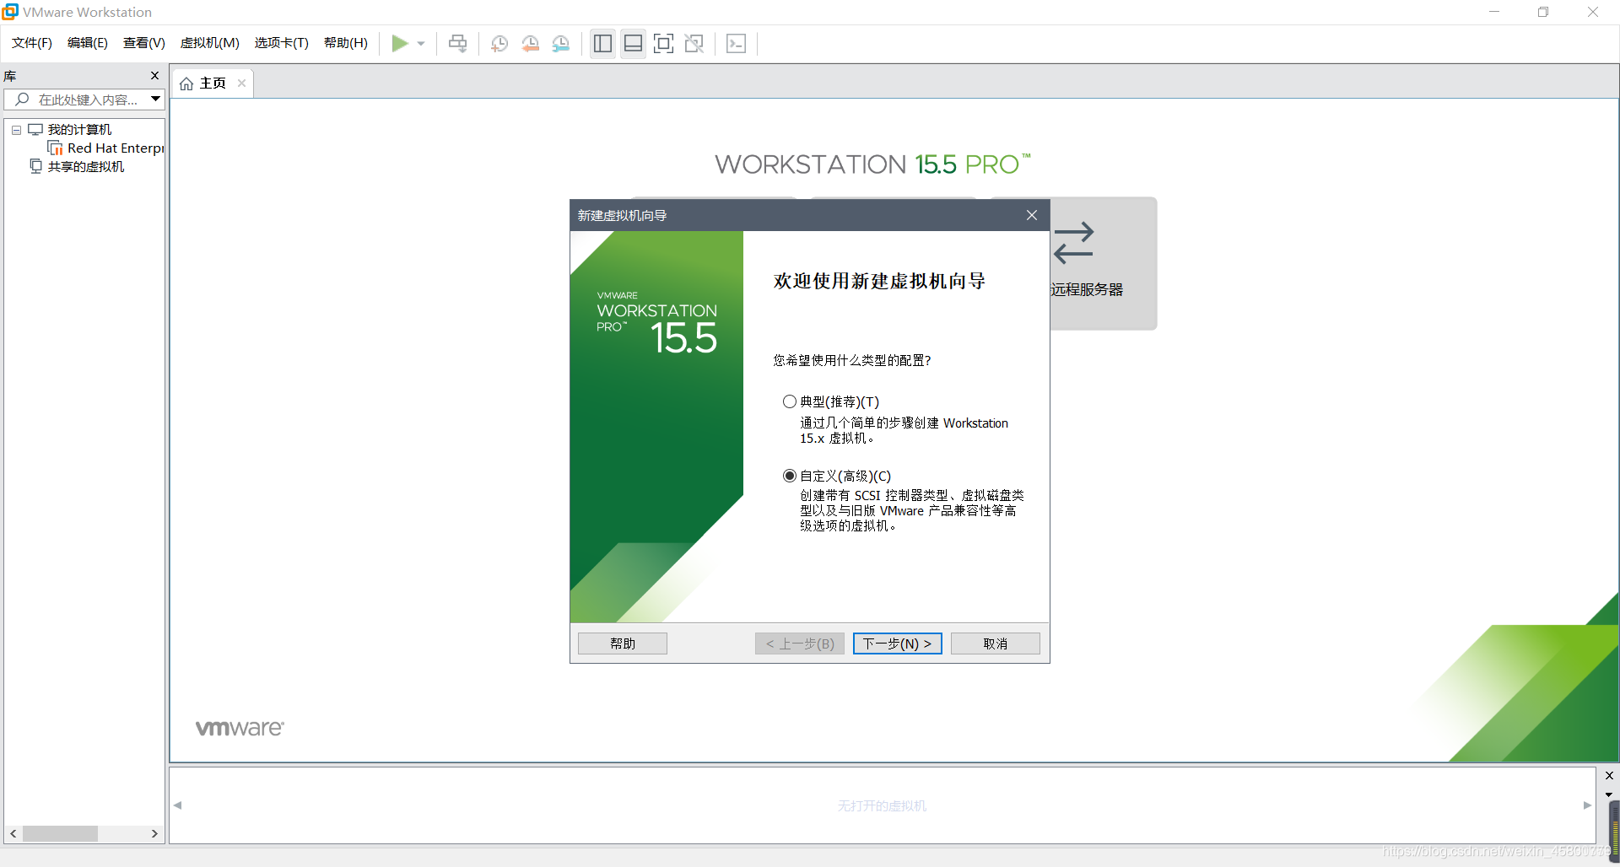Close the 库 library panel
Viewport: 1620px width, 867px height.
pos(154,76)
